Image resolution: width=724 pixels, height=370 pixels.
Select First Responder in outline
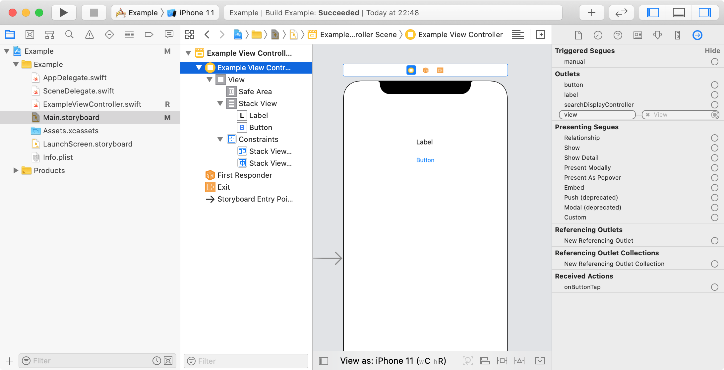point(245,175)
